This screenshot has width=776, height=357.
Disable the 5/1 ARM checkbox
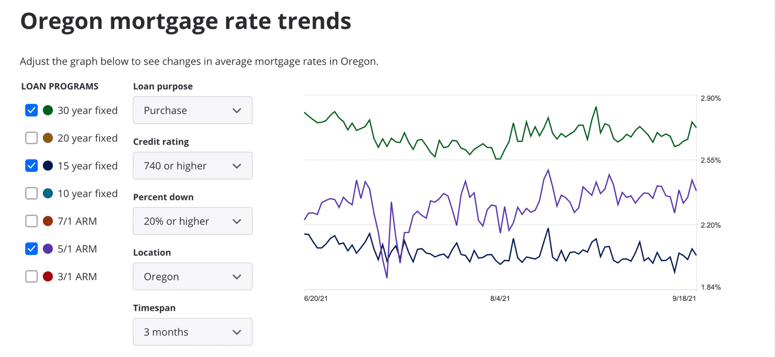click(31, 249)
